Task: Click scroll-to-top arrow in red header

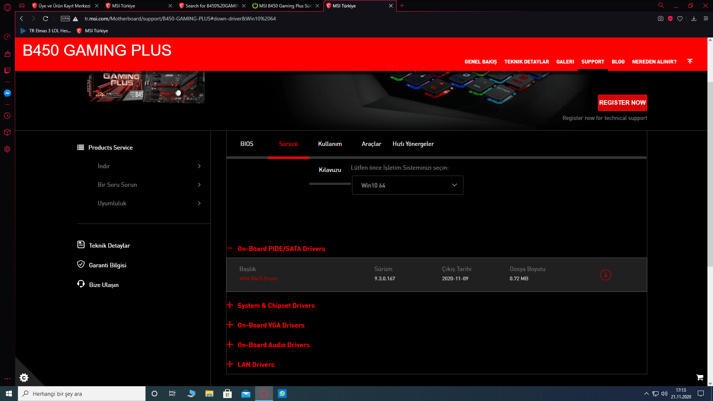Action: point(690,61)
